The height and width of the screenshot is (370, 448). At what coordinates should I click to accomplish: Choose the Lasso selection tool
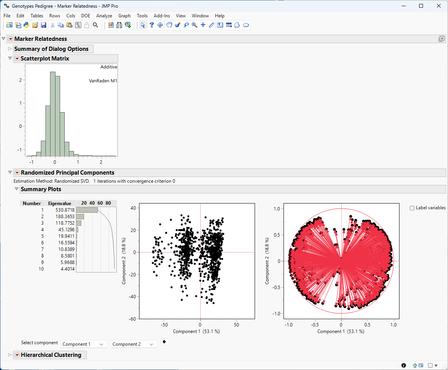pyautogui.click(x=186, y=25)
